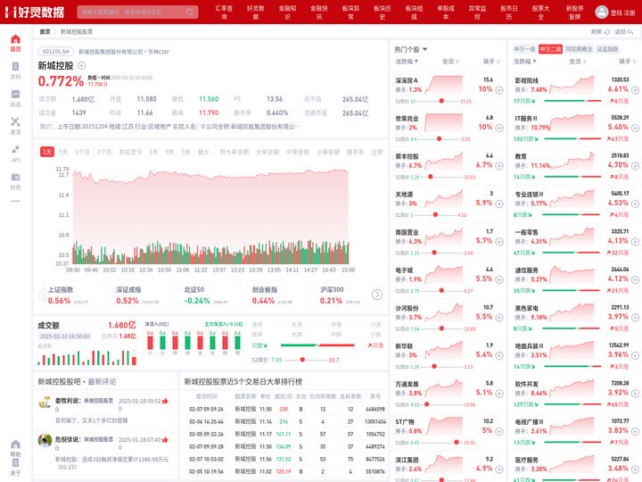Open the 电子城 mini chart thumbnail
The width and height of the screenshot is (642, 482).
pos(444,274)
